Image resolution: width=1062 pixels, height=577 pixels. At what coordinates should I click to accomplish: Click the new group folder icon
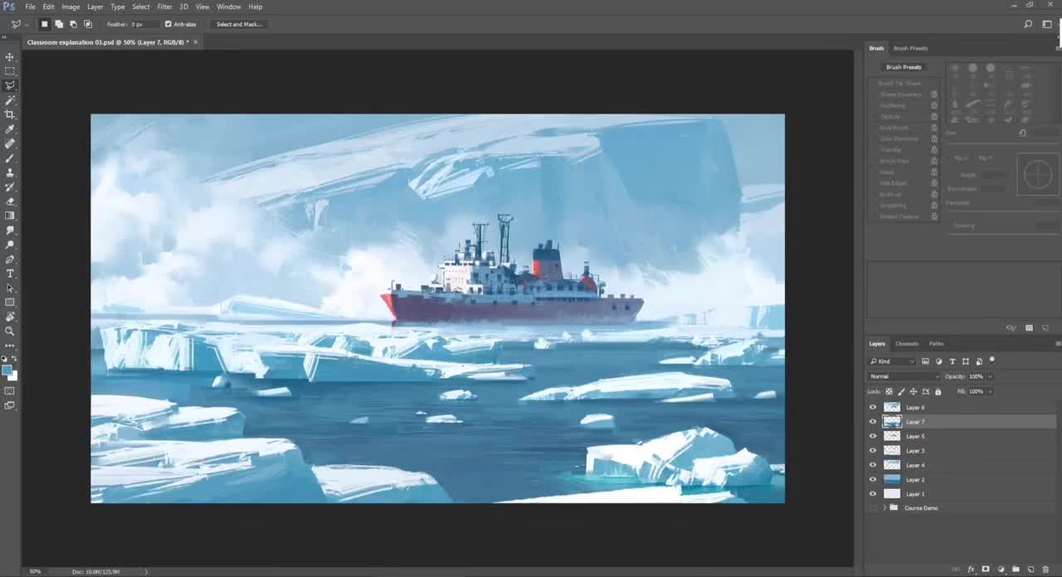1016,570
